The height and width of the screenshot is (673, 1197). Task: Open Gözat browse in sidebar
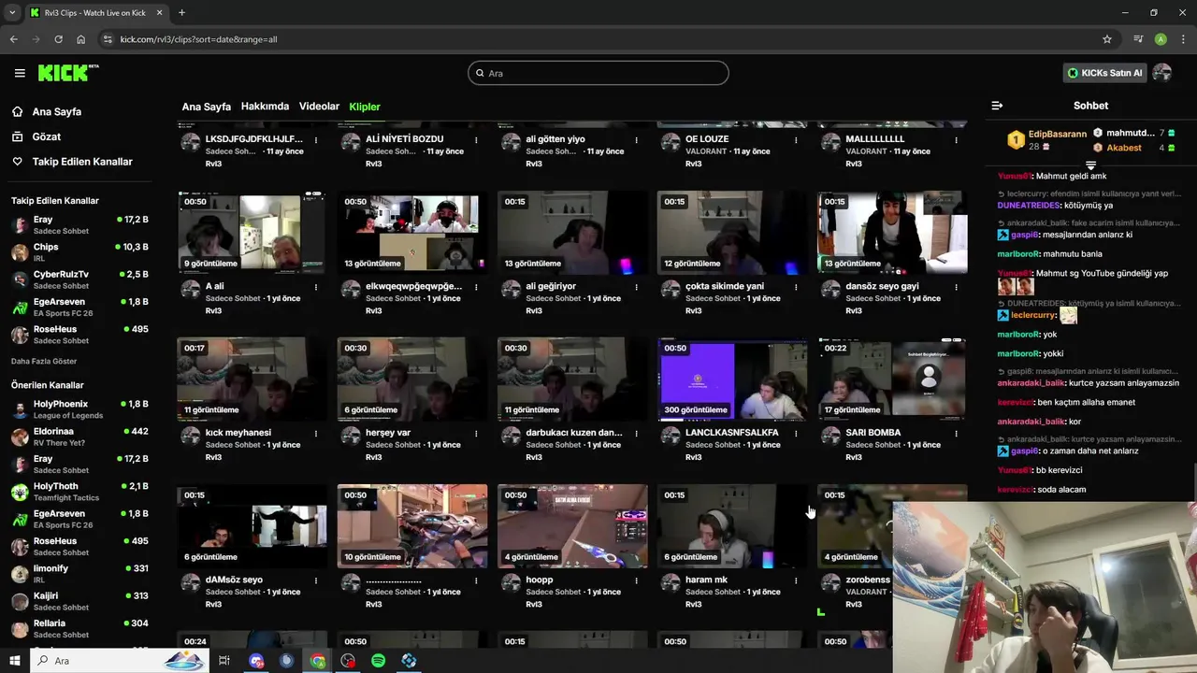[x=46, y=136]
